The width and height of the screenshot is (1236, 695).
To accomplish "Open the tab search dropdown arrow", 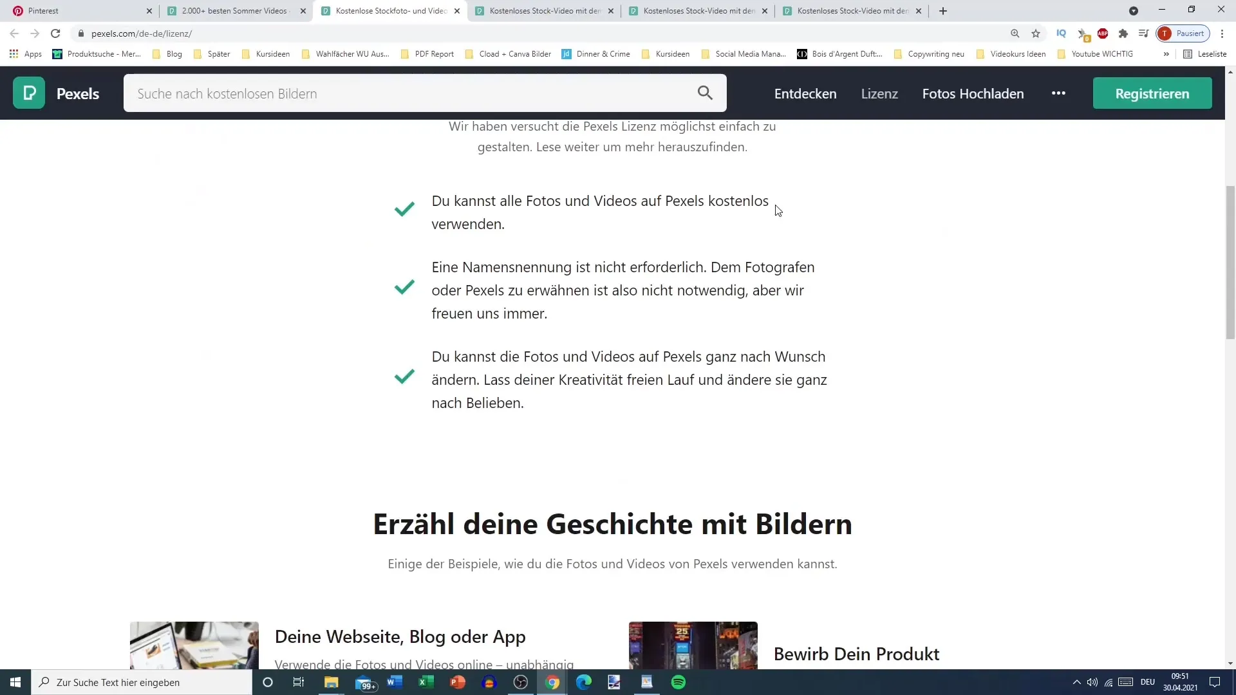I will point(1134,11).
